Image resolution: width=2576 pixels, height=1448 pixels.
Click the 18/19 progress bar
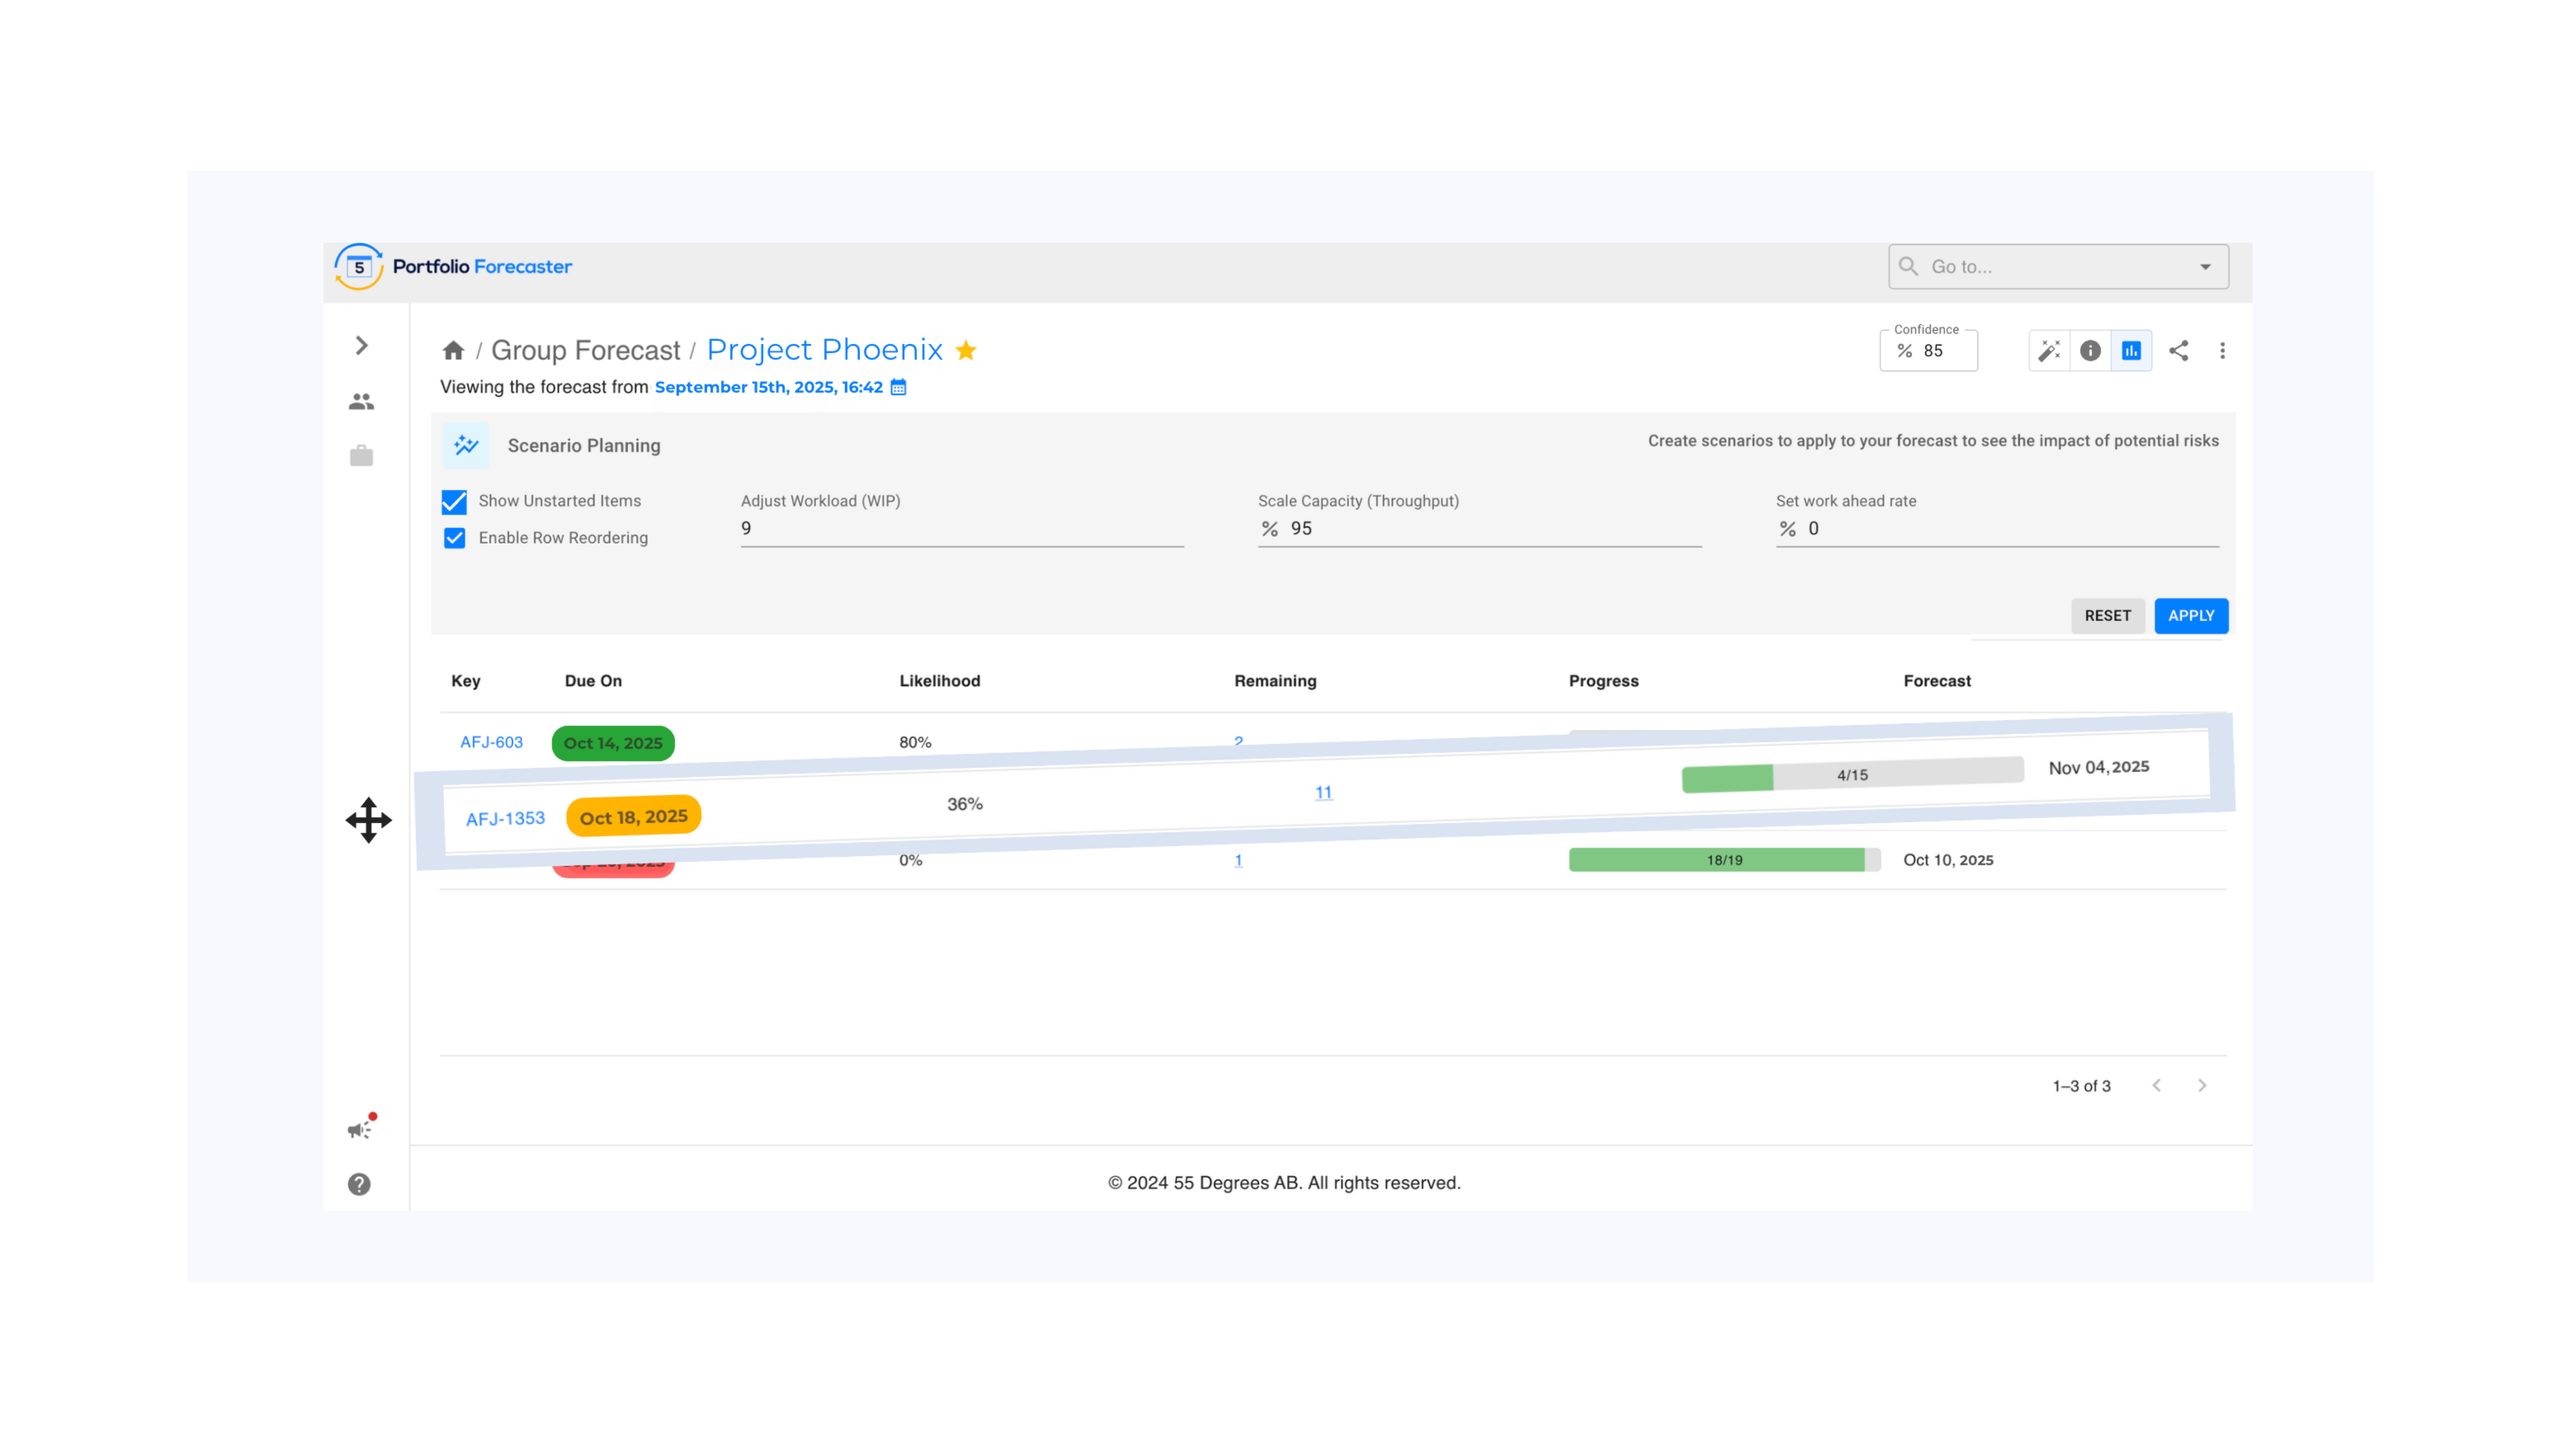(1724, 860)
